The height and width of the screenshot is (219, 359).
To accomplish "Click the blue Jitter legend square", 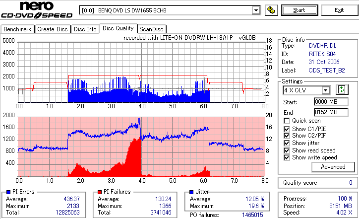I will coord(191,192).
